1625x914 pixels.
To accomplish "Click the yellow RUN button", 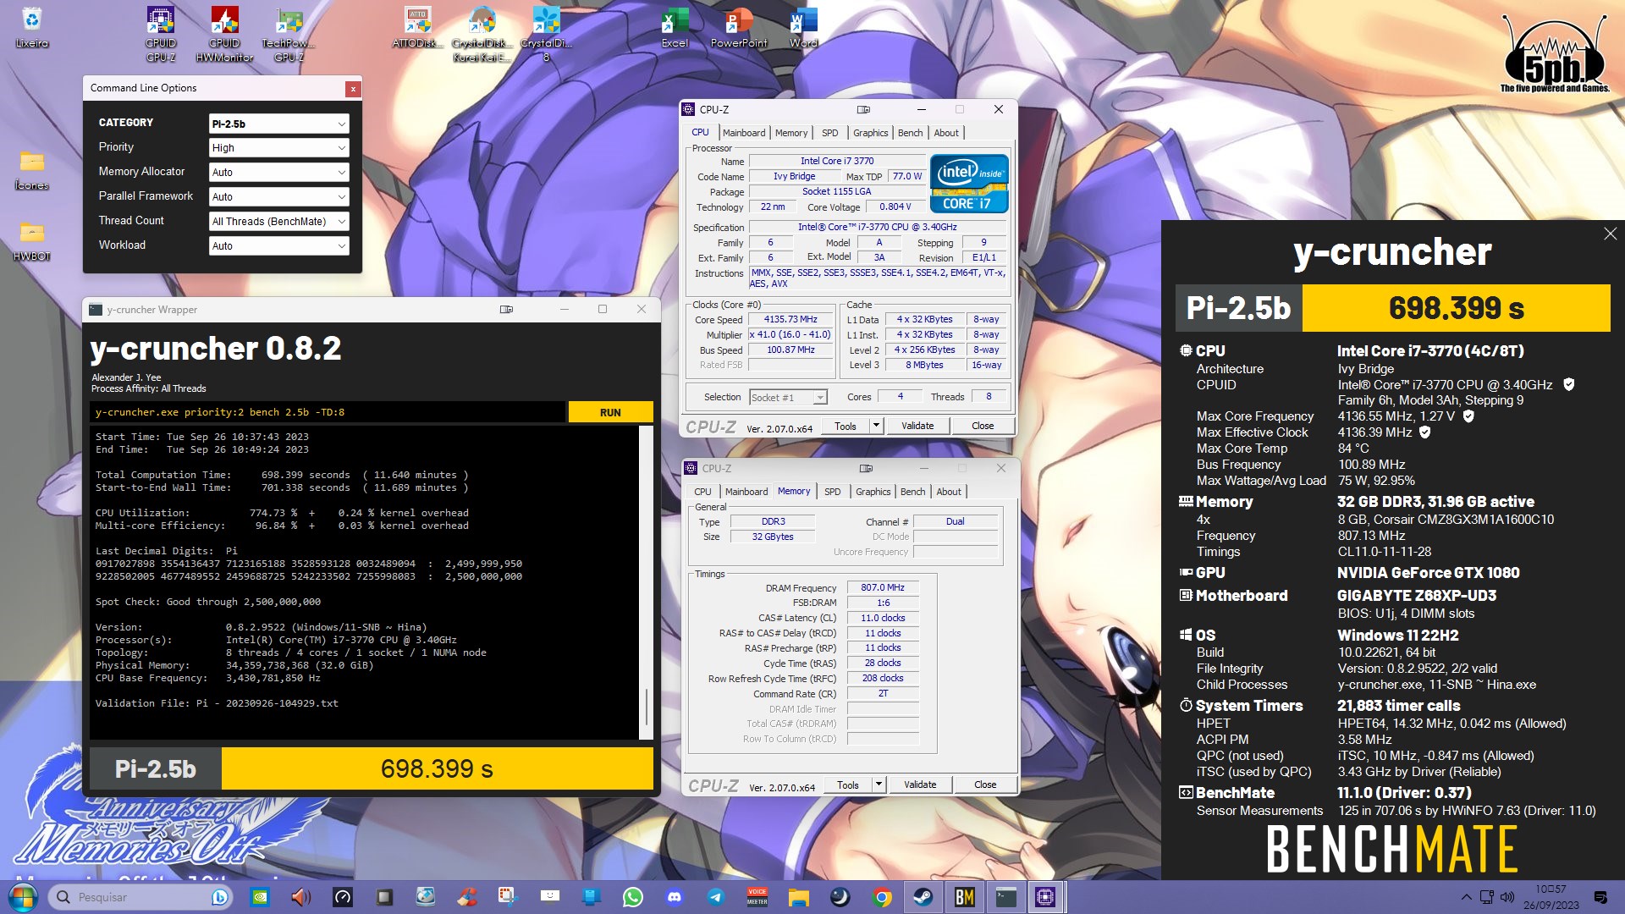I will coord(610,412).
